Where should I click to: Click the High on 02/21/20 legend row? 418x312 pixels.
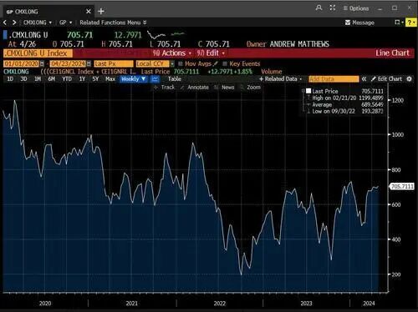point(345,98)
